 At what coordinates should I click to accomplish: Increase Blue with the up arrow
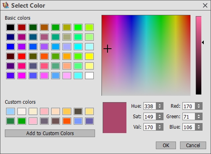point(199,125)
